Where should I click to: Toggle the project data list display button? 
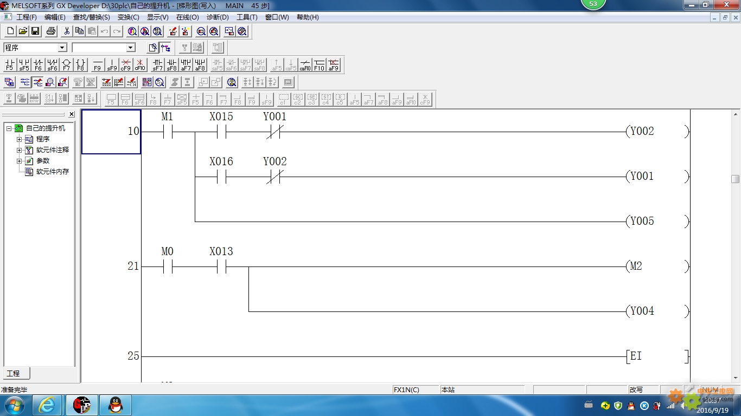[166, 48]
